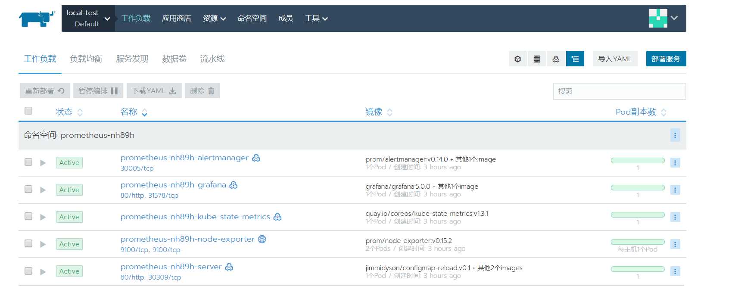Open the user avatar menu

coord(663,18)
